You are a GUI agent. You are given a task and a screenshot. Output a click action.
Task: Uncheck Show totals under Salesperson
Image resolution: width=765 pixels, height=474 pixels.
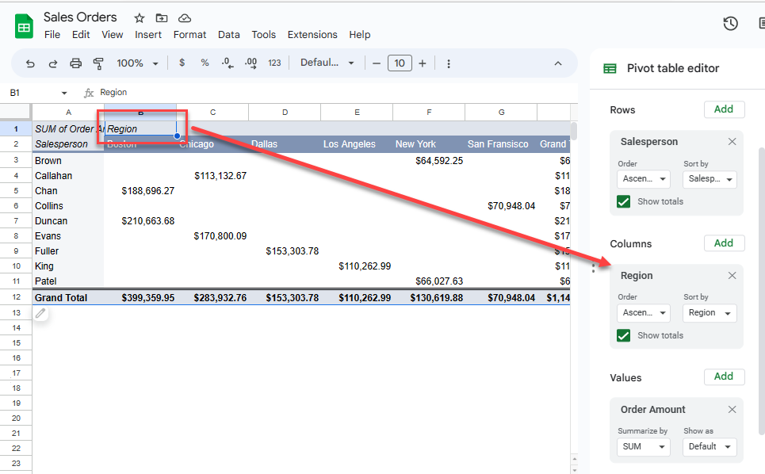(x=624, y=201)
